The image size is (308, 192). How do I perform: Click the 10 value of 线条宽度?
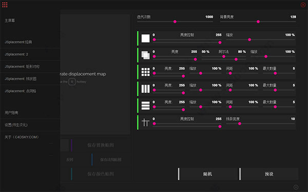click(293, 119)
